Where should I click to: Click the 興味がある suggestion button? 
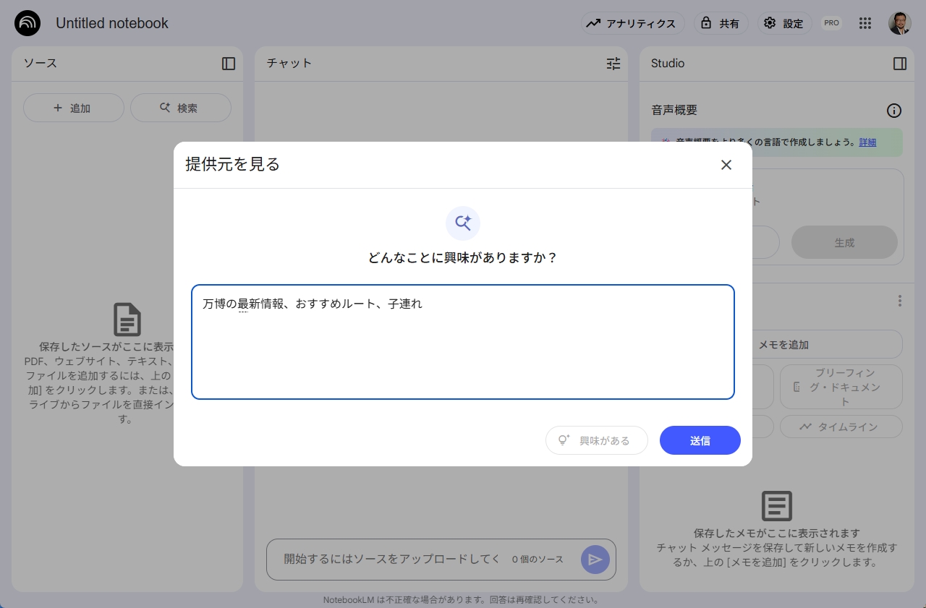point(597,440)
